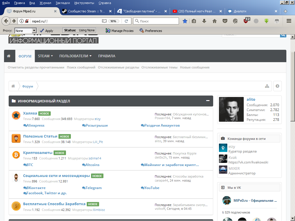295x221 pixels.
Task: Click the Pocket icon in toolbar
Action: coord(225,21)
